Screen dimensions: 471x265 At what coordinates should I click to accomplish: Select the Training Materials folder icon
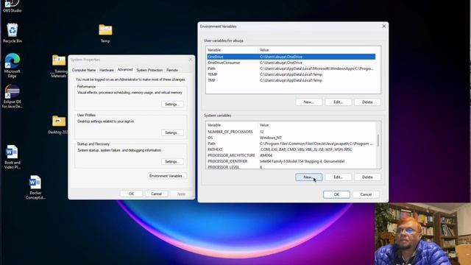[59, 66]
